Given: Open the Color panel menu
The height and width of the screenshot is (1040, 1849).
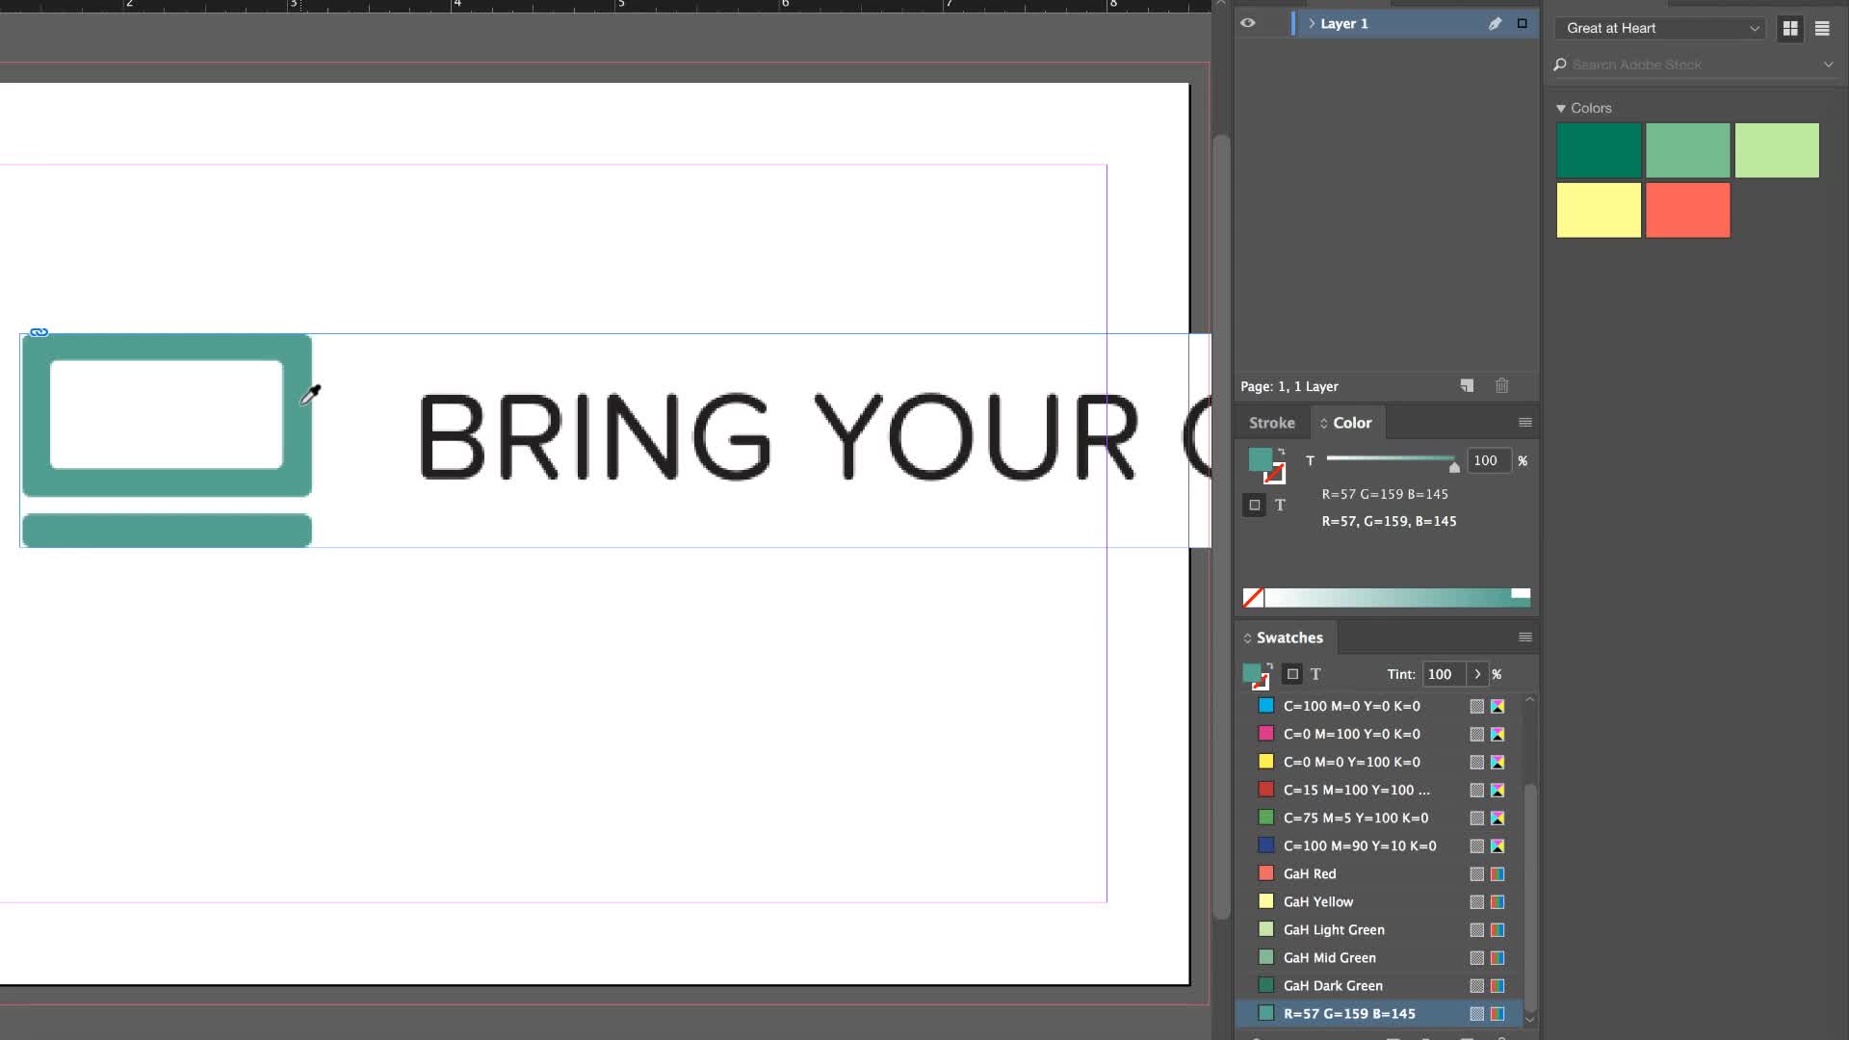Looking at the screenshot, I should (1525, 423).
